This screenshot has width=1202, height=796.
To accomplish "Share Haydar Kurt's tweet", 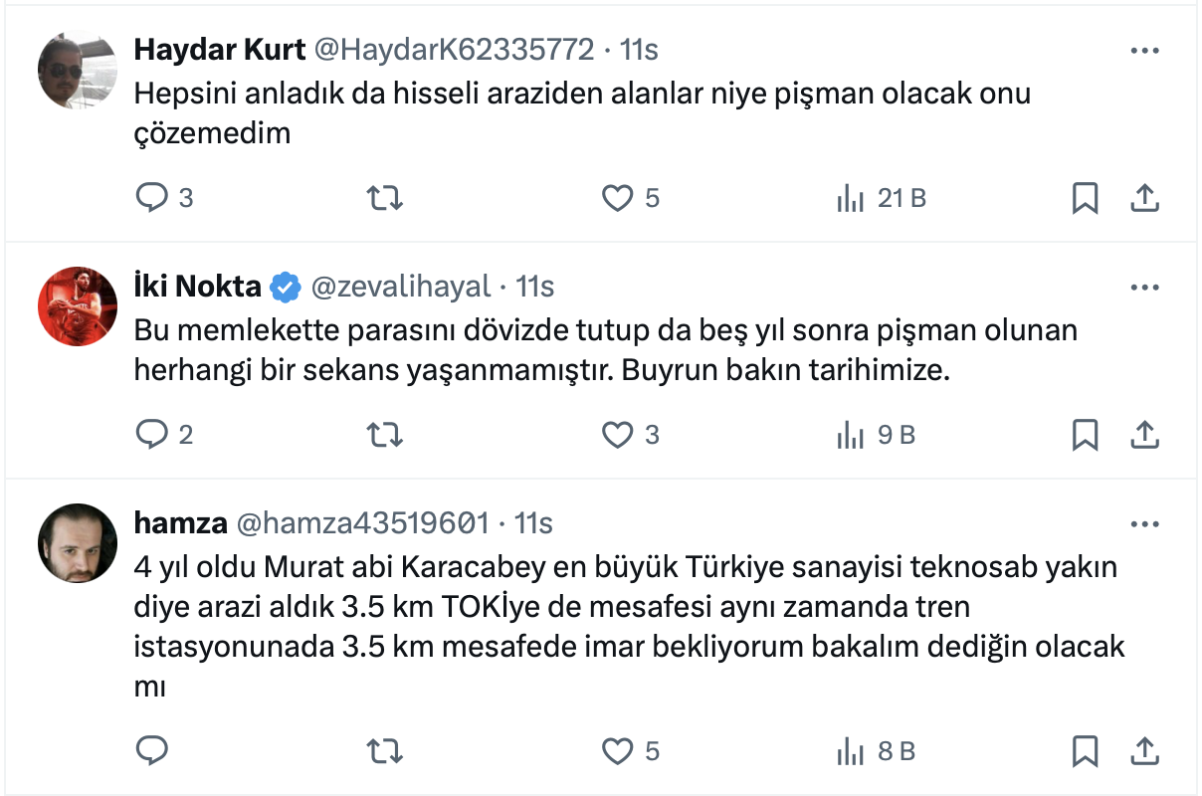I will (1145, 199).
